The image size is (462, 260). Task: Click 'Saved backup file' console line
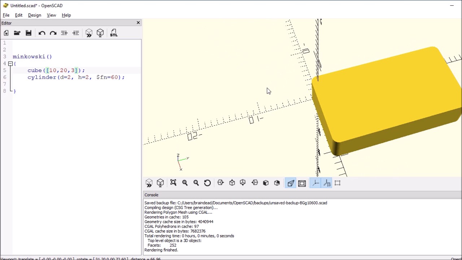pyautogui.click(x=236, y=203)
